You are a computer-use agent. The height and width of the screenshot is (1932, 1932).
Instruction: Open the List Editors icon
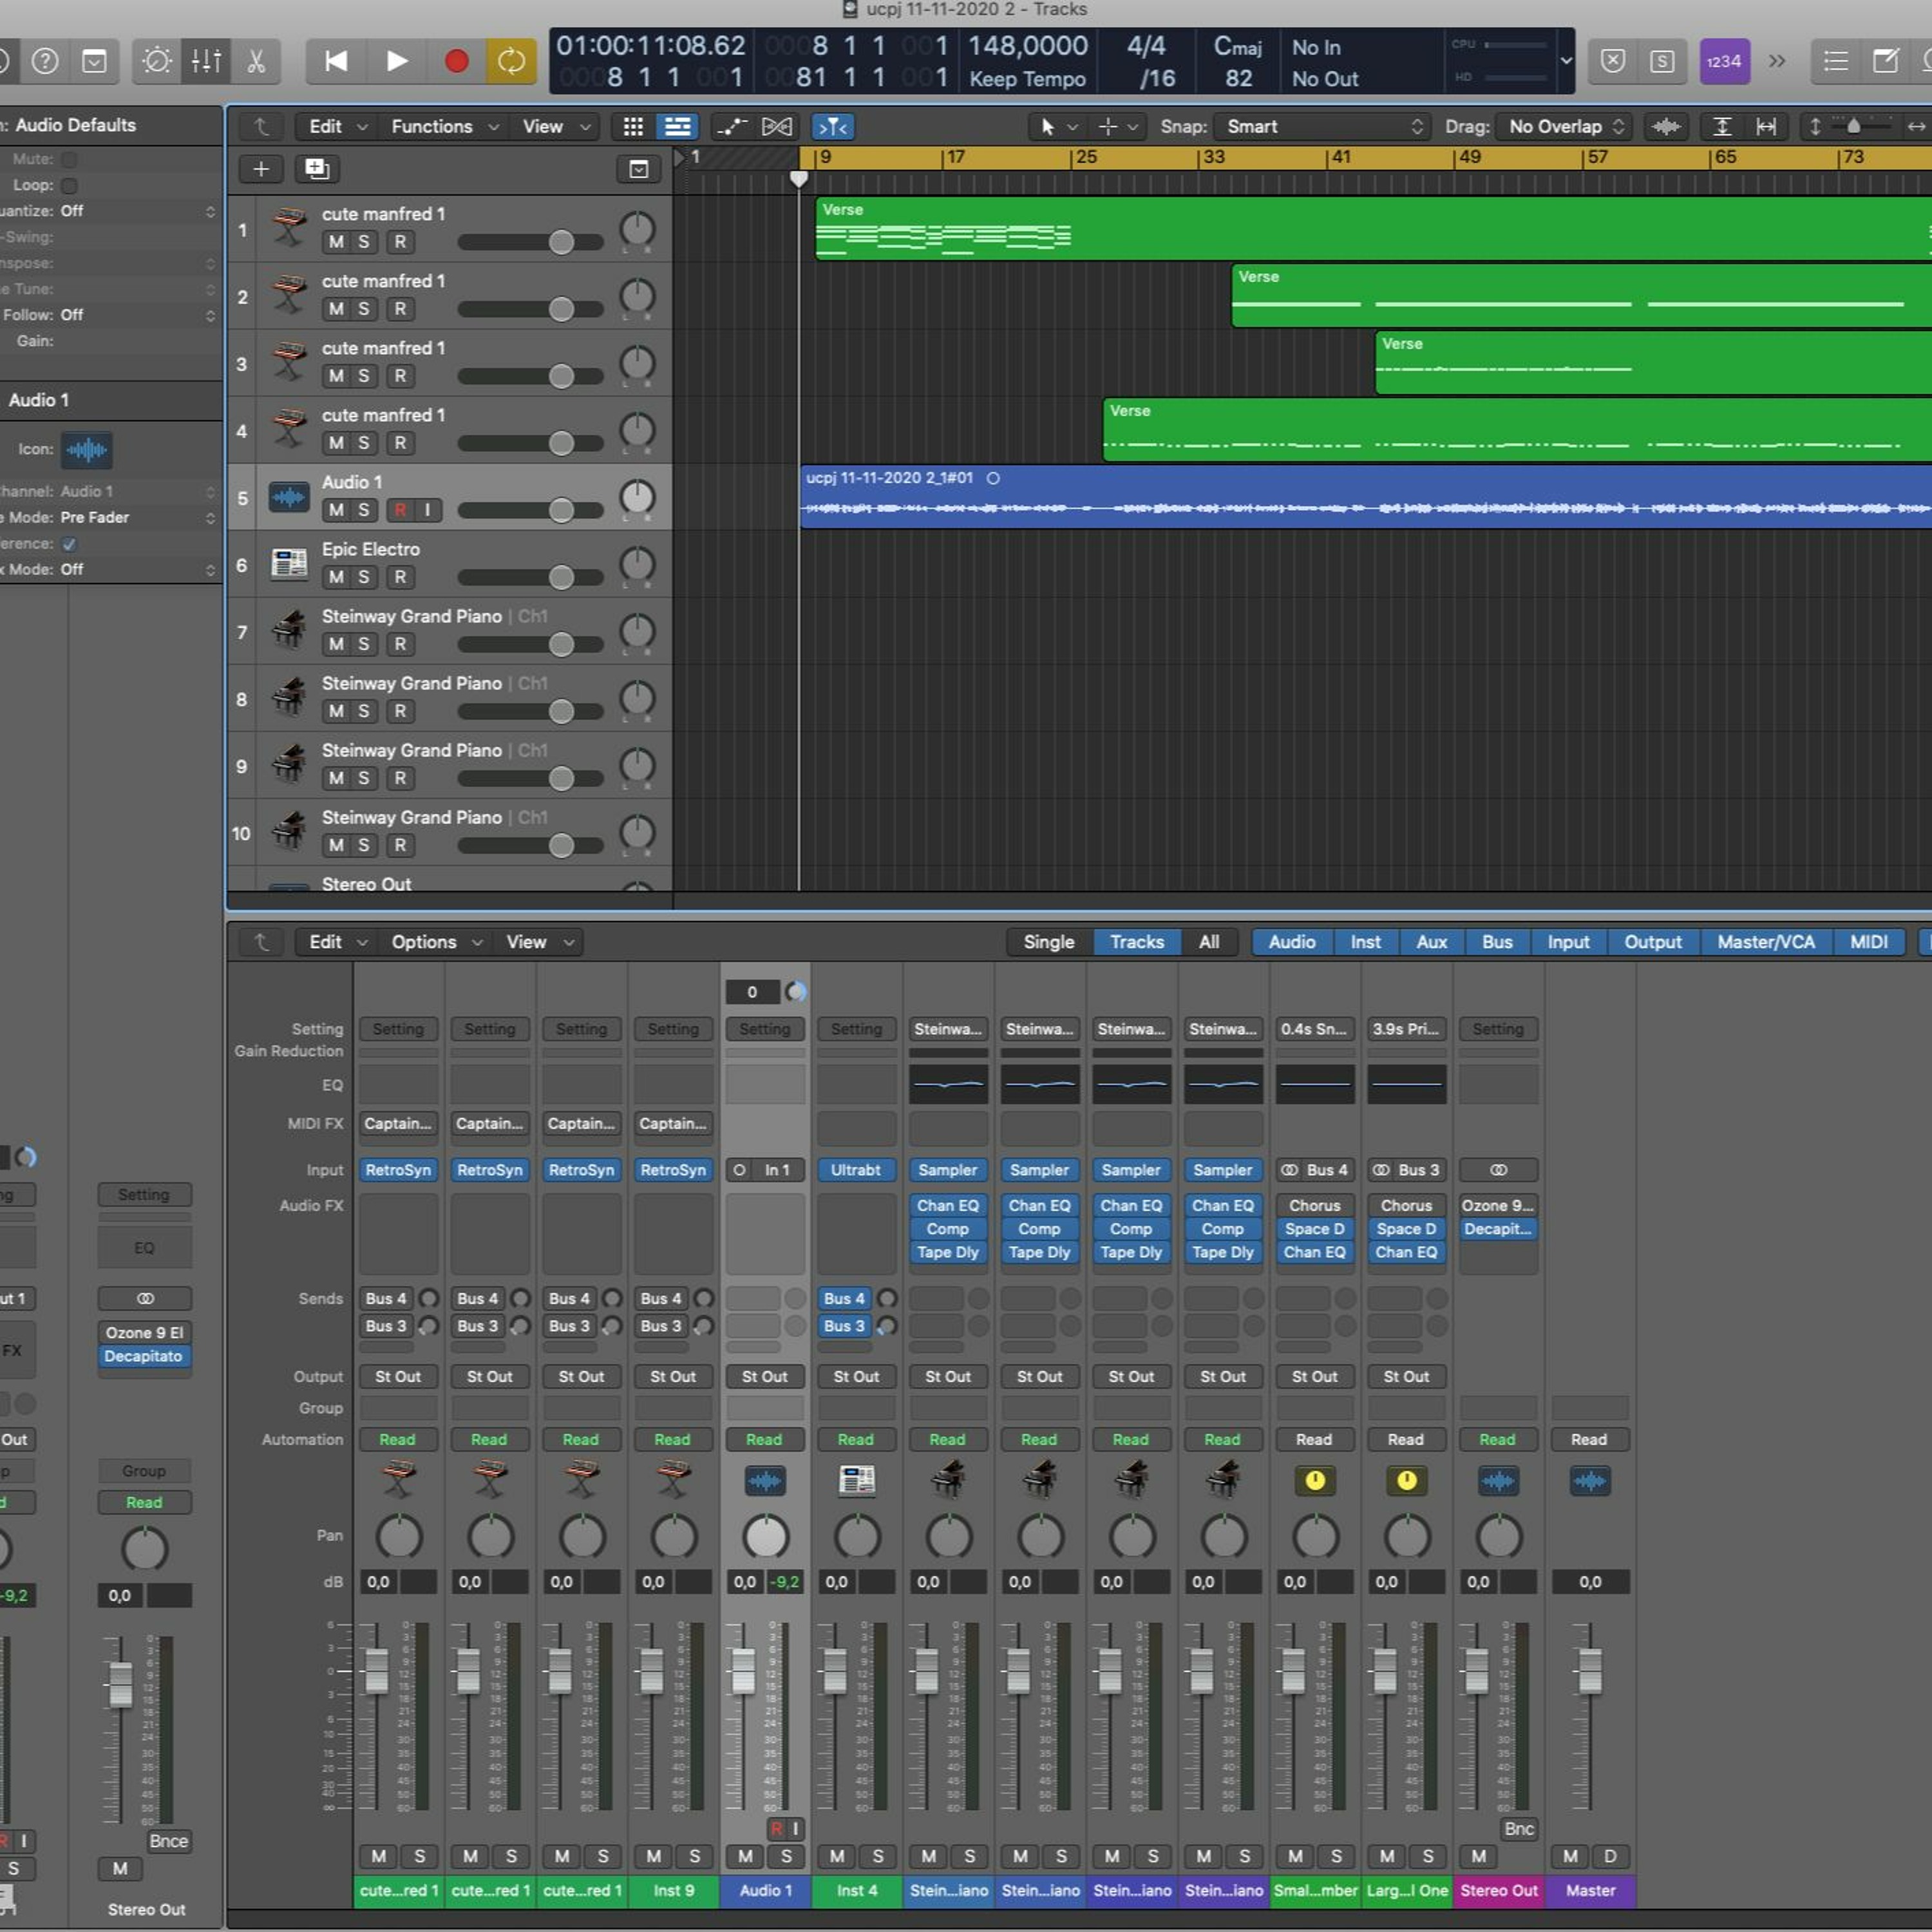[x=1835, y=61]
